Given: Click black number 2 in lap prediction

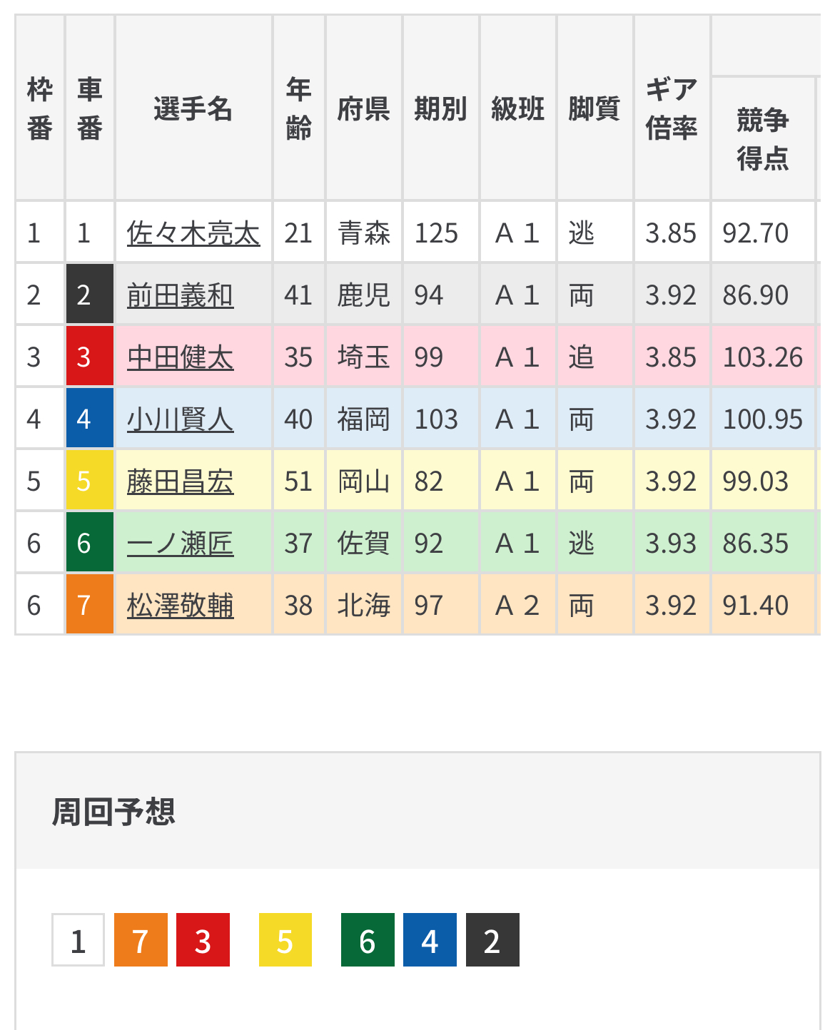Looking at the screenshot, I should click(492, 940).
